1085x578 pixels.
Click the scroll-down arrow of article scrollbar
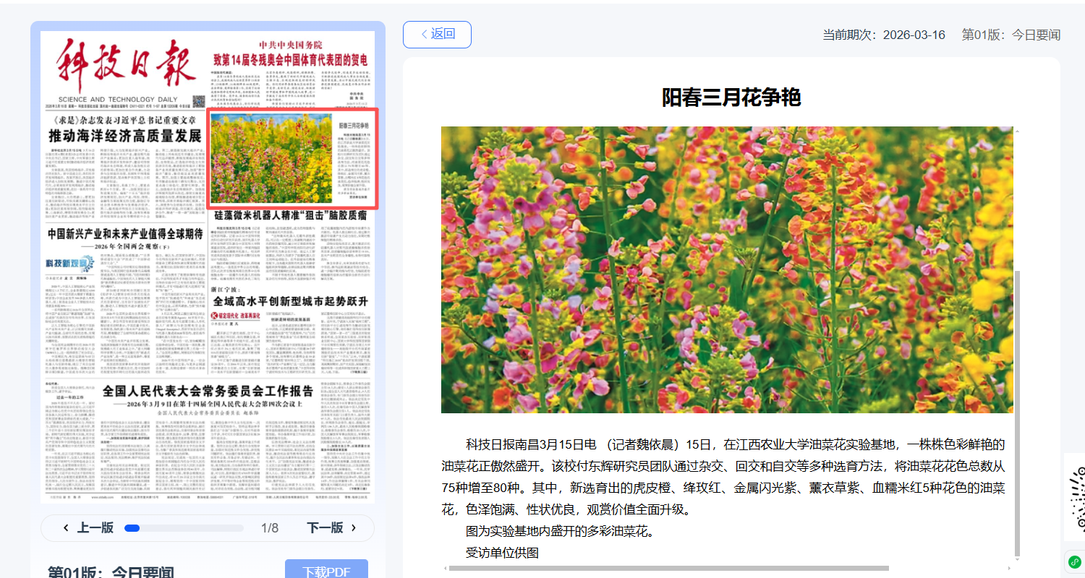[x=1018, y=558]
